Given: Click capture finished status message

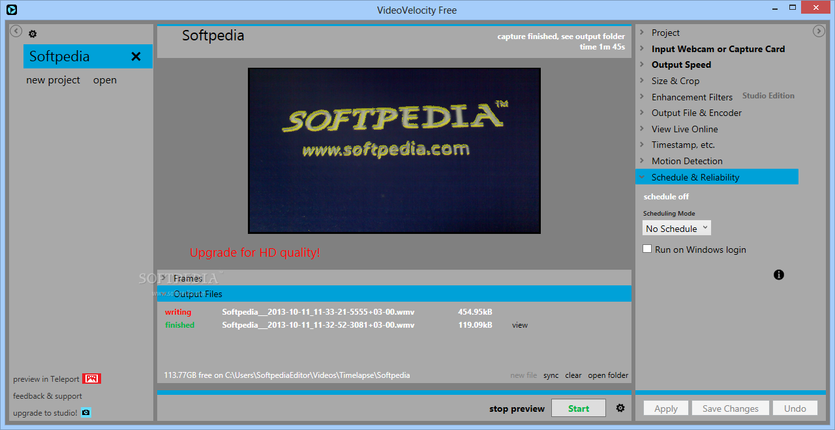Looking at the screenshot, I should (561, 36).
